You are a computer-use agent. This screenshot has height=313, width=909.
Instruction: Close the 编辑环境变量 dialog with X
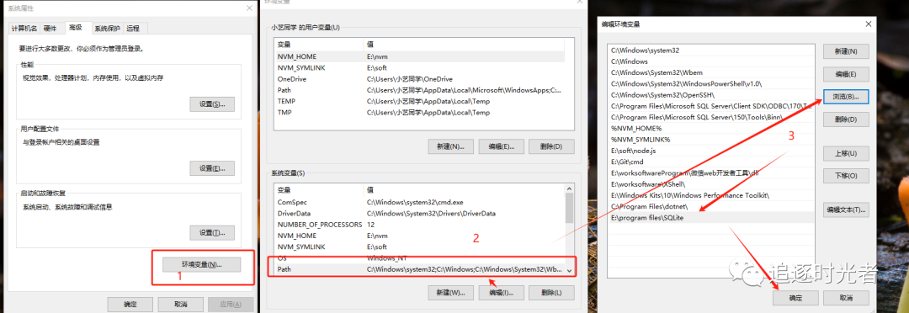[x=868, y=24]
